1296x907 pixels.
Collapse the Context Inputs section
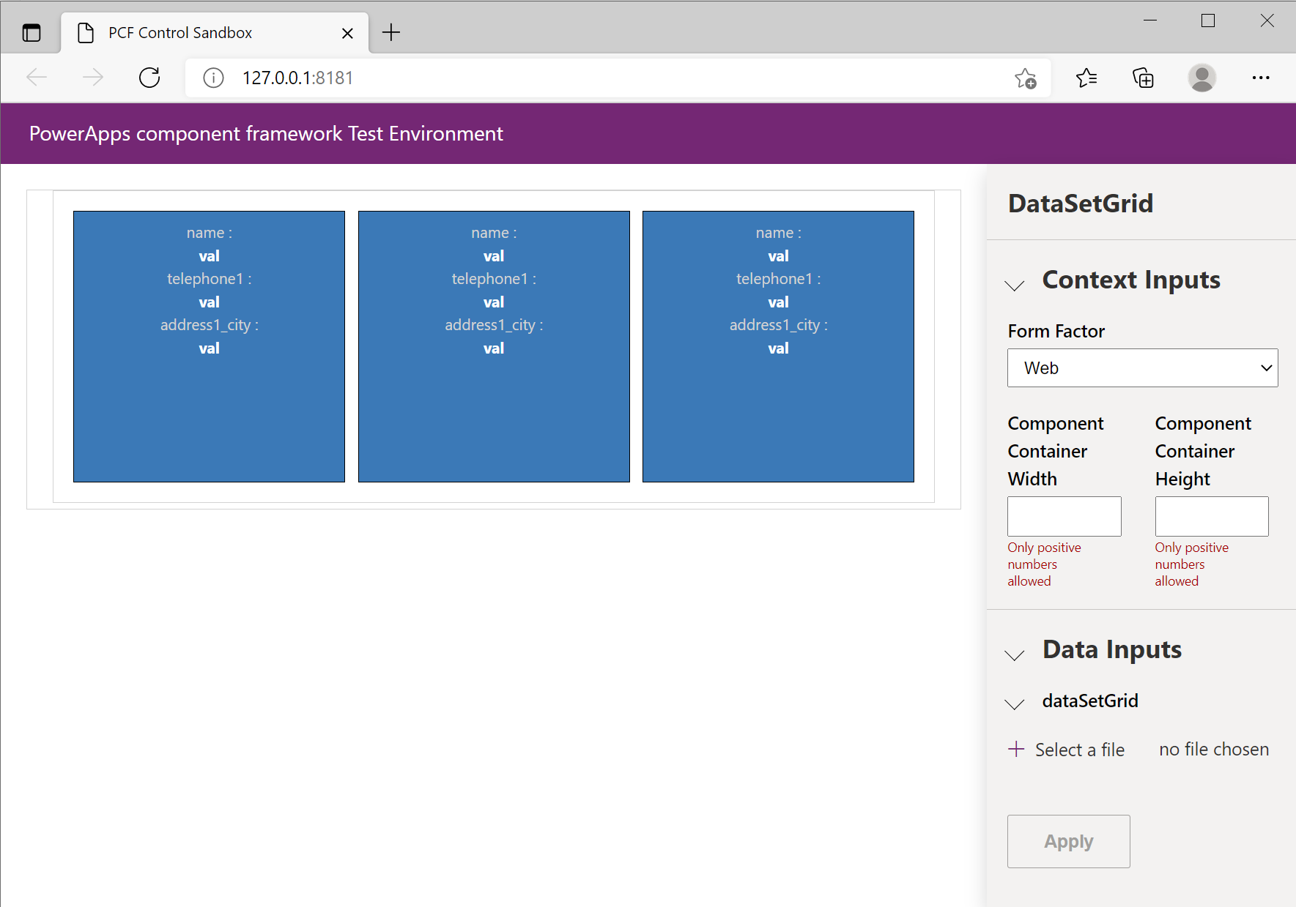pyautogui.click(x=1015, y=285)
